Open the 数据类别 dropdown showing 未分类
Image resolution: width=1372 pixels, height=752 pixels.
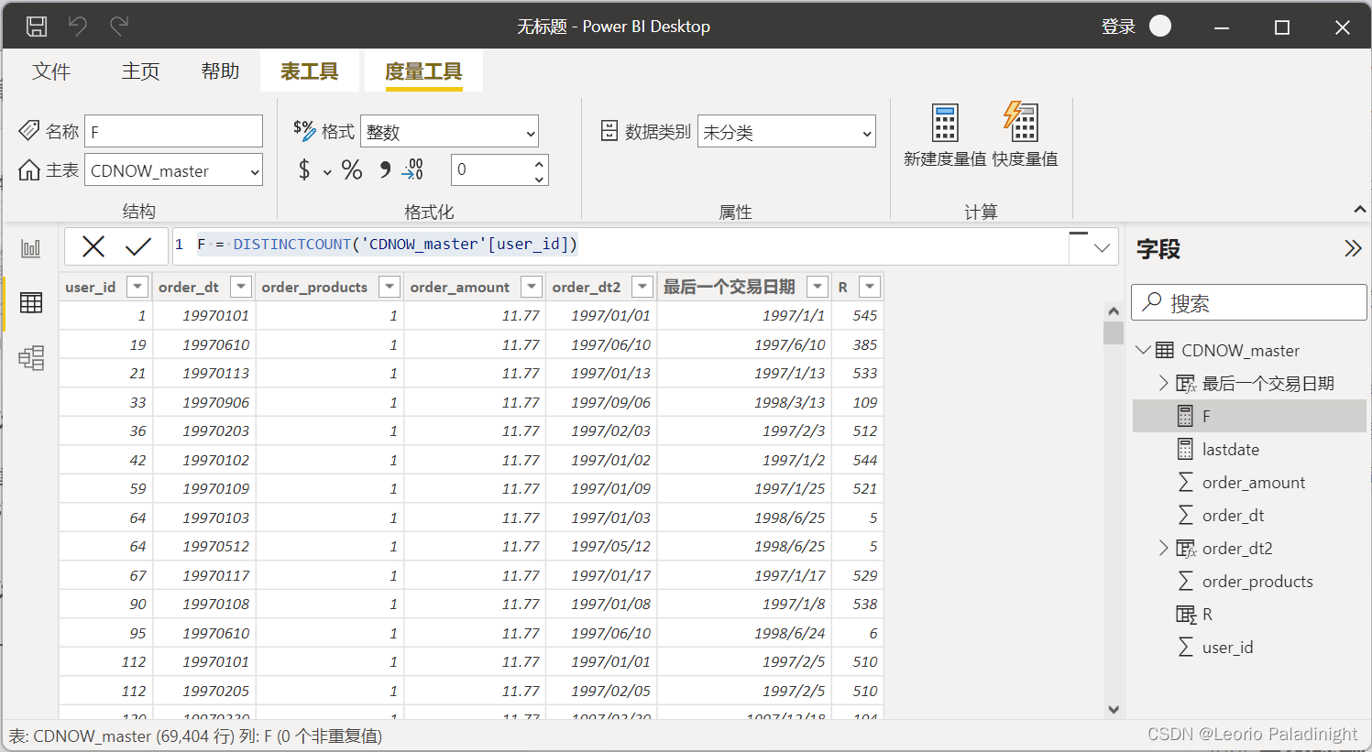click(786, 132)
